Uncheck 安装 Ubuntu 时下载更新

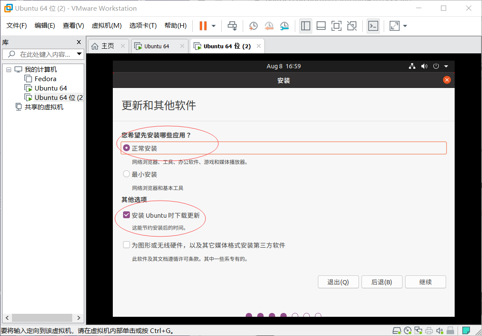coord(126,215)
